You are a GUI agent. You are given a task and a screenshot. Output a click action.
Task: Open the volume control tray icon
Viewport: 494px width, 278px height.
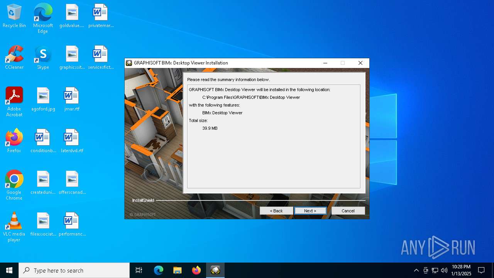[444, 271]
